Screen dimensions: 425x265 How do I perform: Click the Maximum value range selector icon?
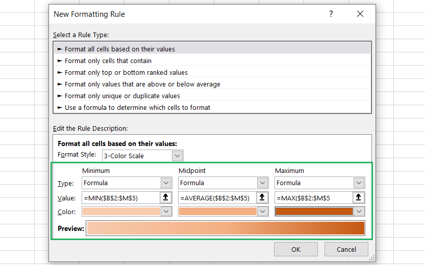coord(359,198)
